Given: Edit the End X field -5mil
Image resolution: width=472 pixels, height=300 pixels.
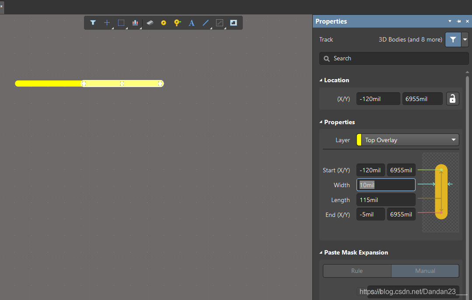Looking at the screenshot, I should pos(371,214).
